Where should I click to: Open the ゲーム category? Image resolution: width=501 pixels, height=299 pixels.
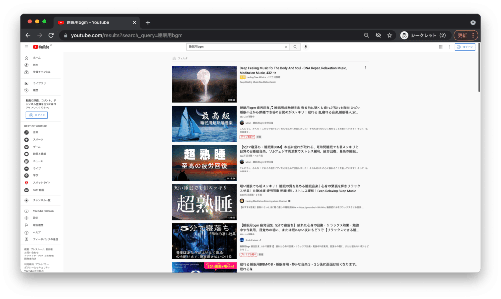(37, 147)
